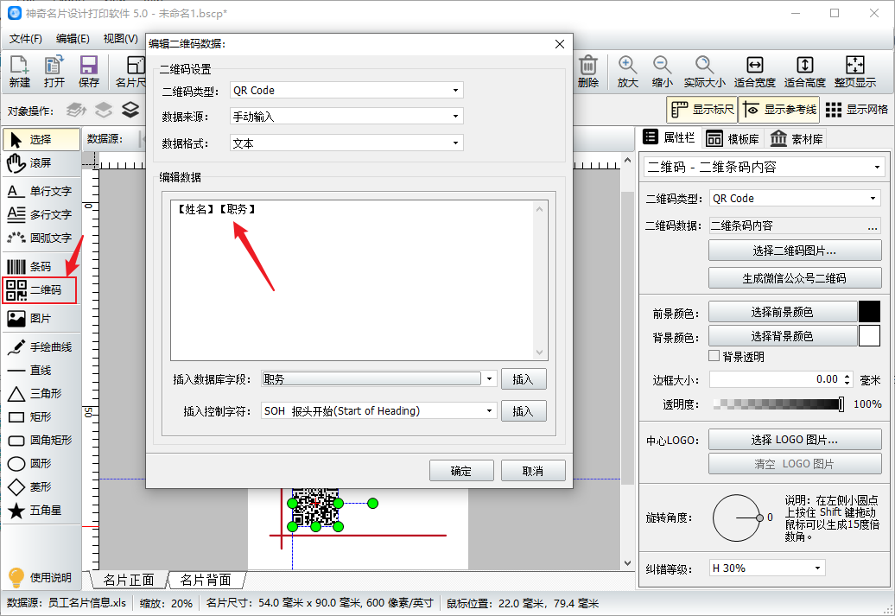Screen dimensions: 895x616
Task: Click the 实际大小 (Actual size) icon
Action: tap(704, 72)
